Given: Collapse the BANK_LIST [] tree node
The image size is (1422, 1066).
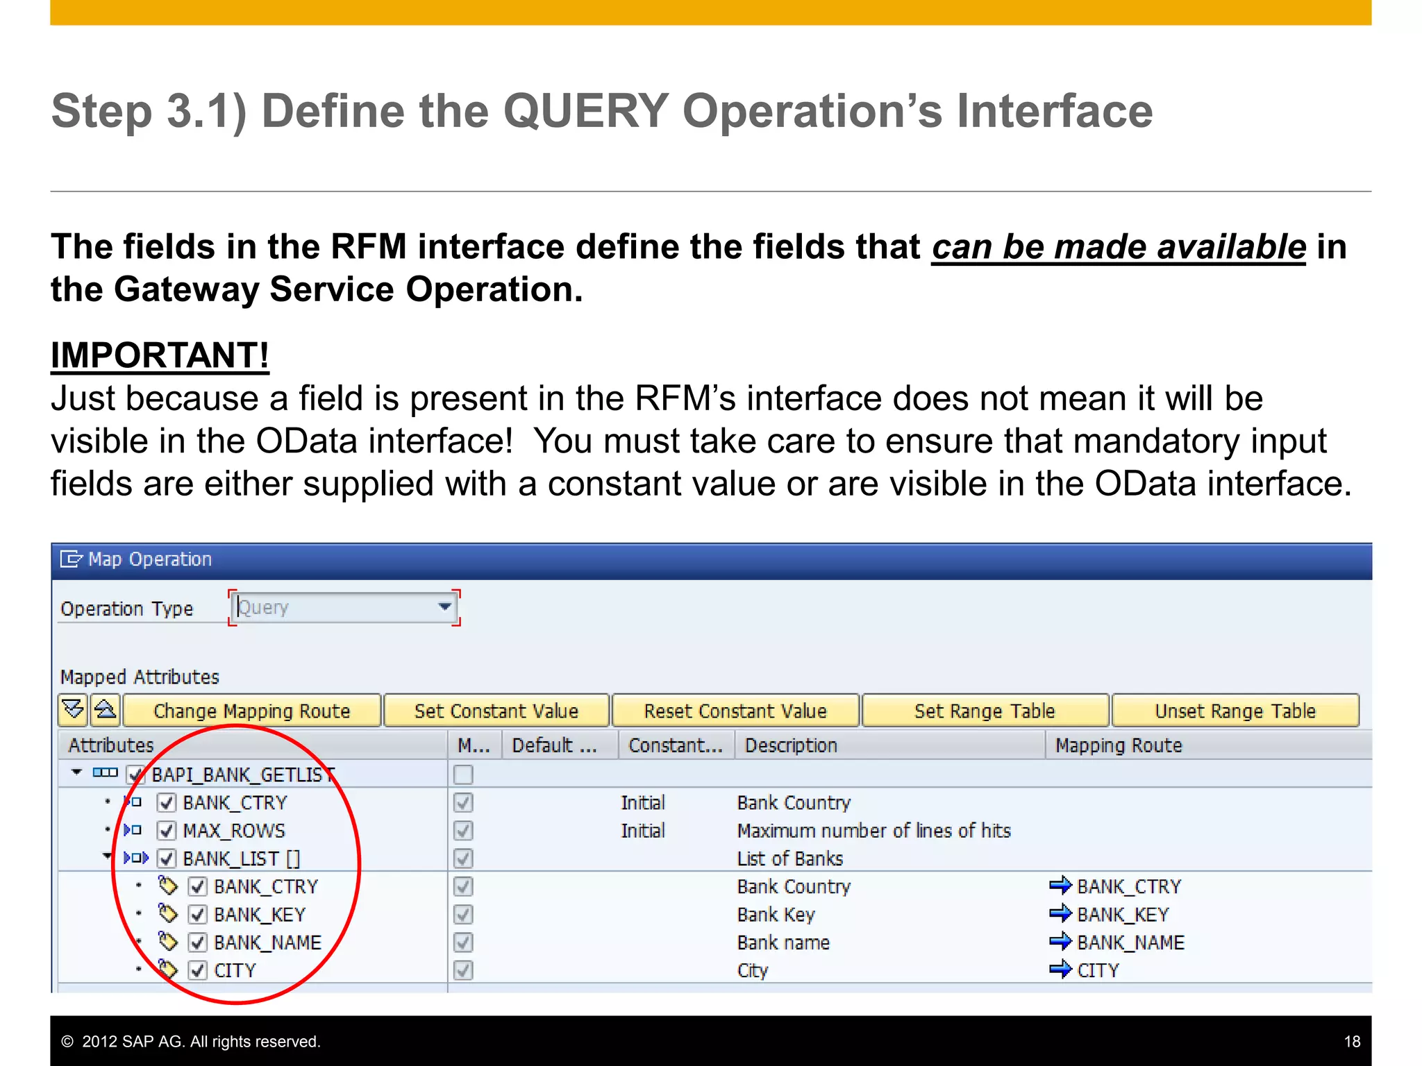Looking at the screenshot, I should click(108, 856).
